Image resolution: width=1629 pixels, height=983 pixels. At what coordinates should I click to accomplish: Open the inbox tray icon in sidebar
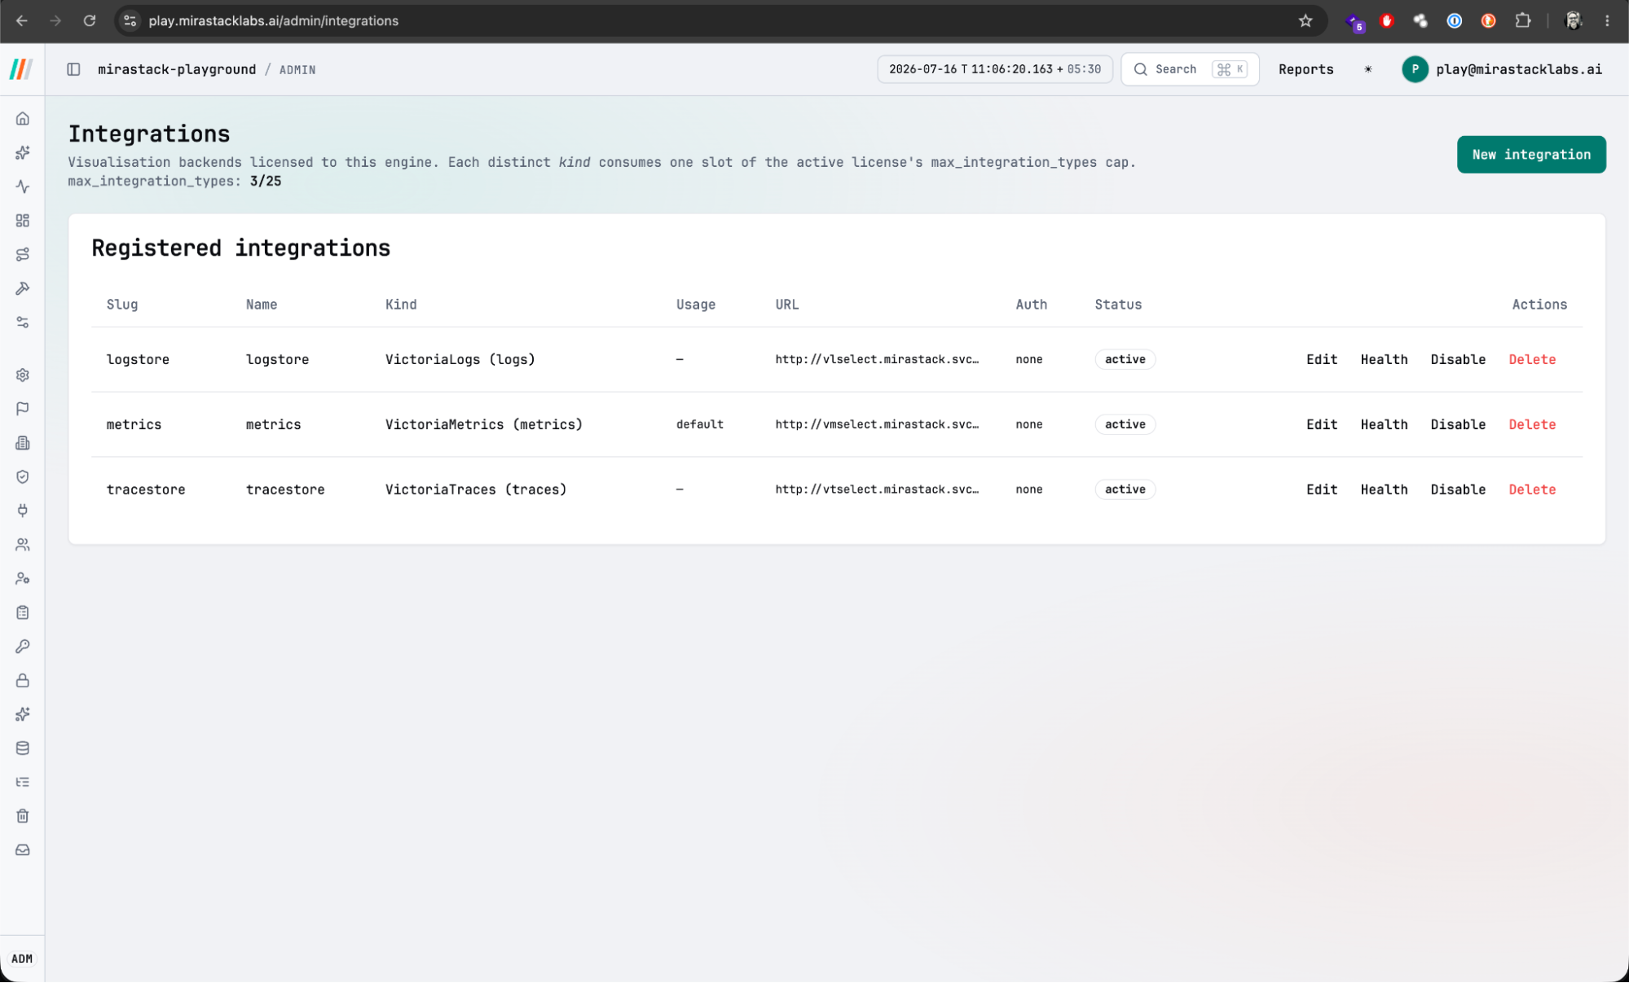coord(23,850)
